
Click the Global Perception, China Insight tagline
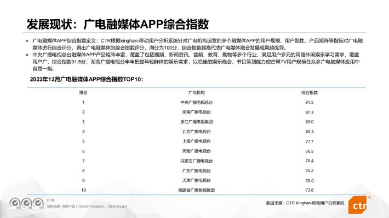[102, 206]
